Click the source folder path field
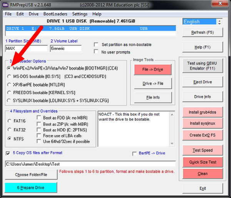The image size is (231, 198). 90,164
